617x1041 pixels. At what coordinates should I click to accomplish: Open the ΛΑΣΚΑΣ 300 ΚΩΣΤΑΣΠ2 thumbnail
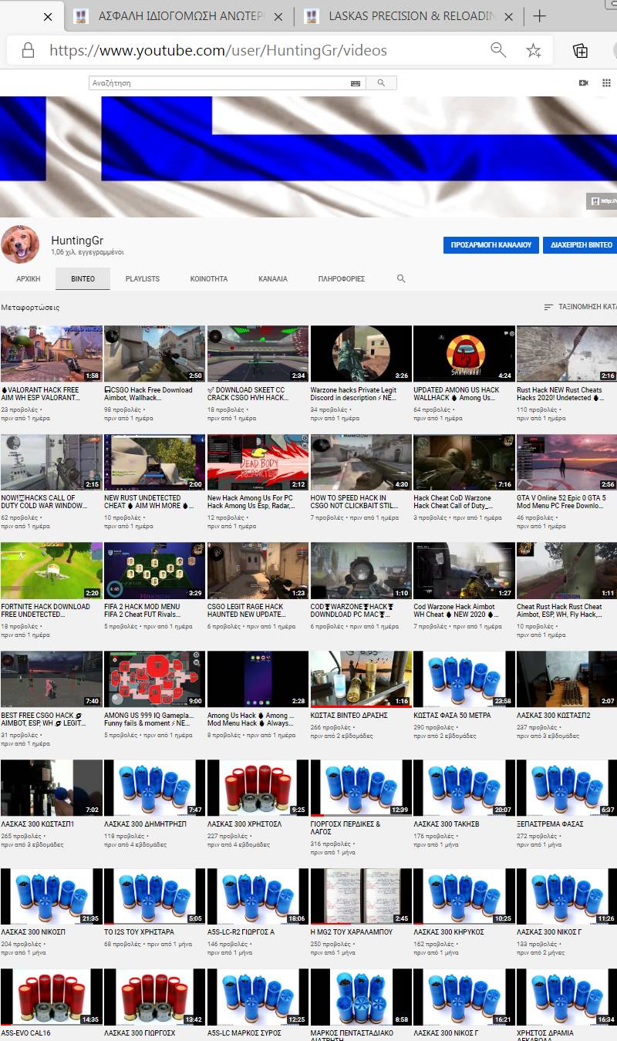(x=568, y=679)
